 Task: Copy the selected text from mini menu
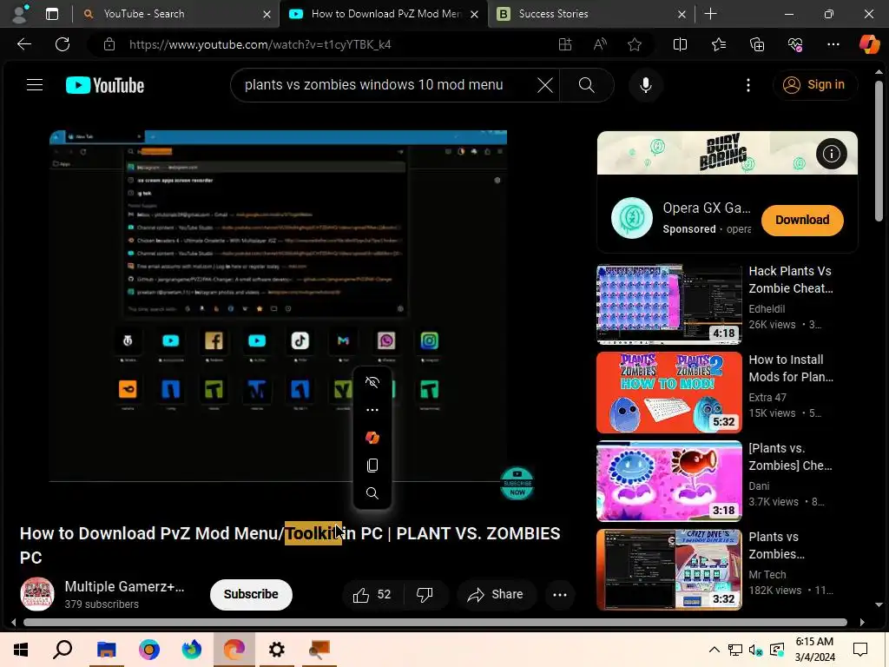tap(372, 466)
